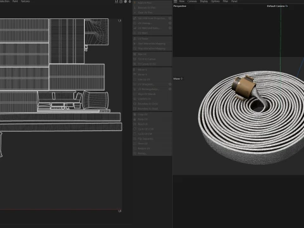Open the viewport Panel menu
This screenshot has height=228, width=304.
(x=234, y=1)
